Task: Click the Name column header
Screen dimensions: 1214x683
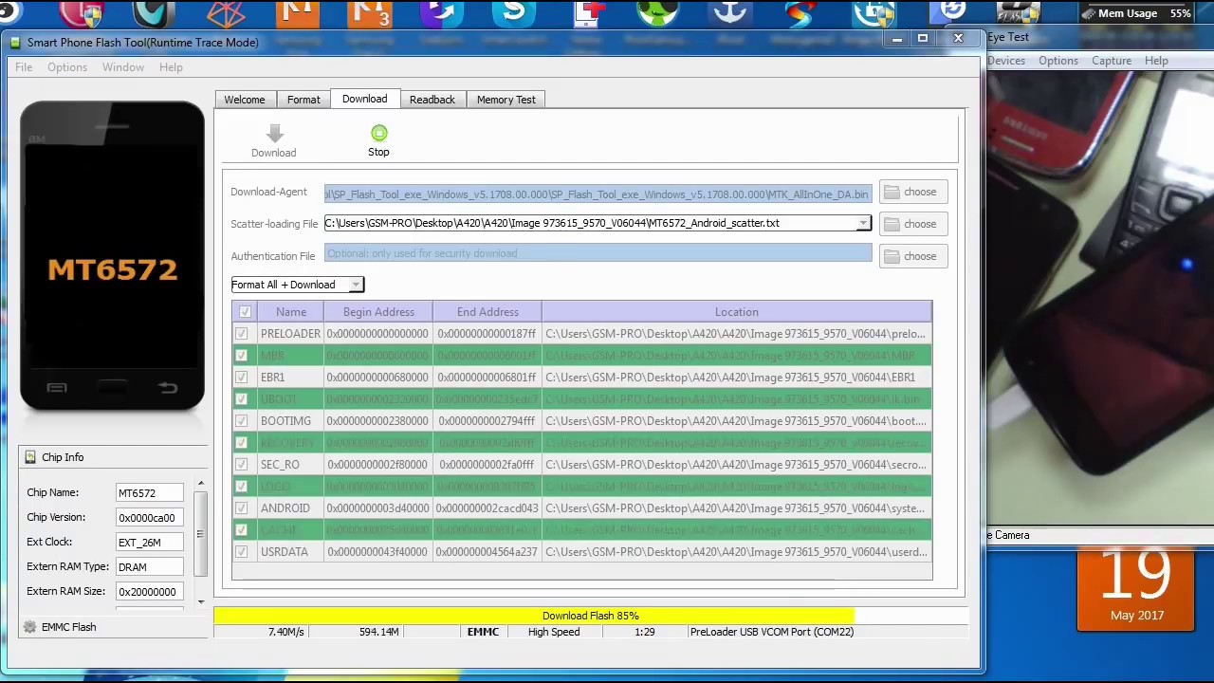Action: [290, 312]
